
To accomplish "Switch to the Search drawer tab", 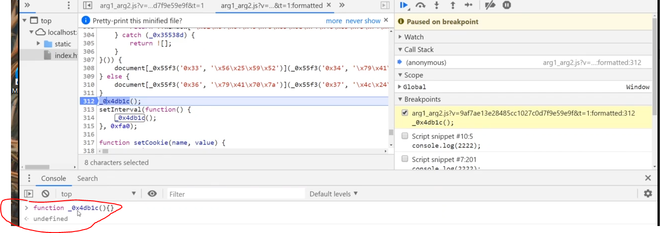I will (87, 178).
